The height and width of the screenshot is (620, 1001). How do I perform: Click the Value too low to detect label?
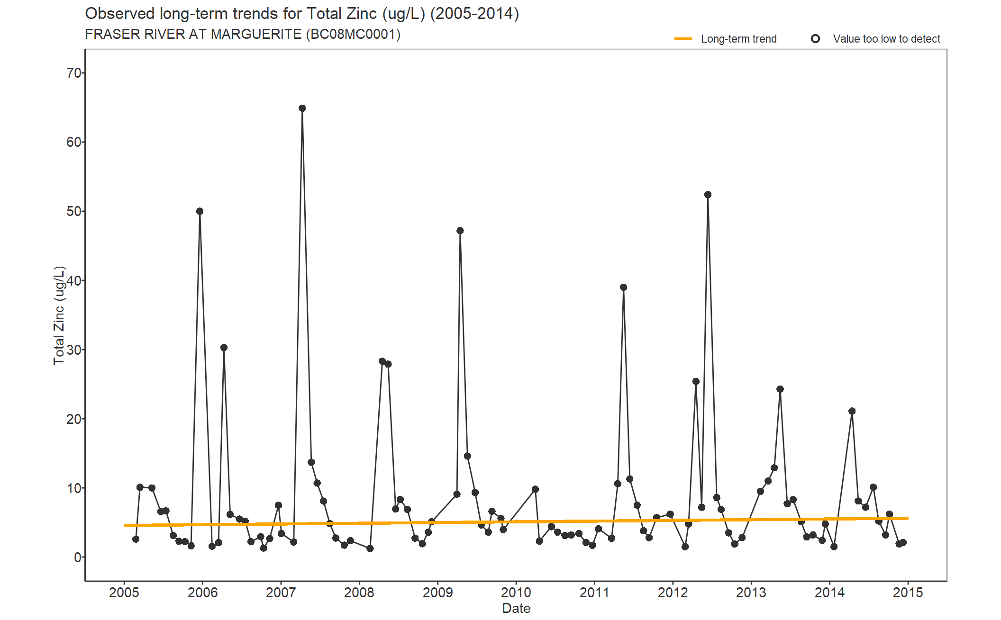886,39
